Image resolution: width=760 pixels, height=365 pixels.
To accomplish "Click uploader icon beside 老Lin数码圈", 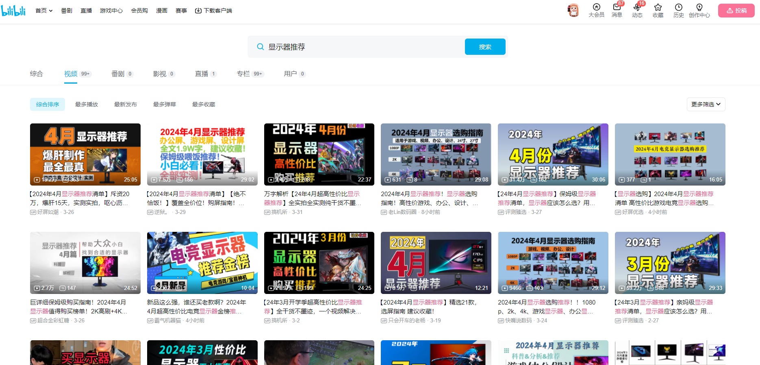I will tap(384, 212).
